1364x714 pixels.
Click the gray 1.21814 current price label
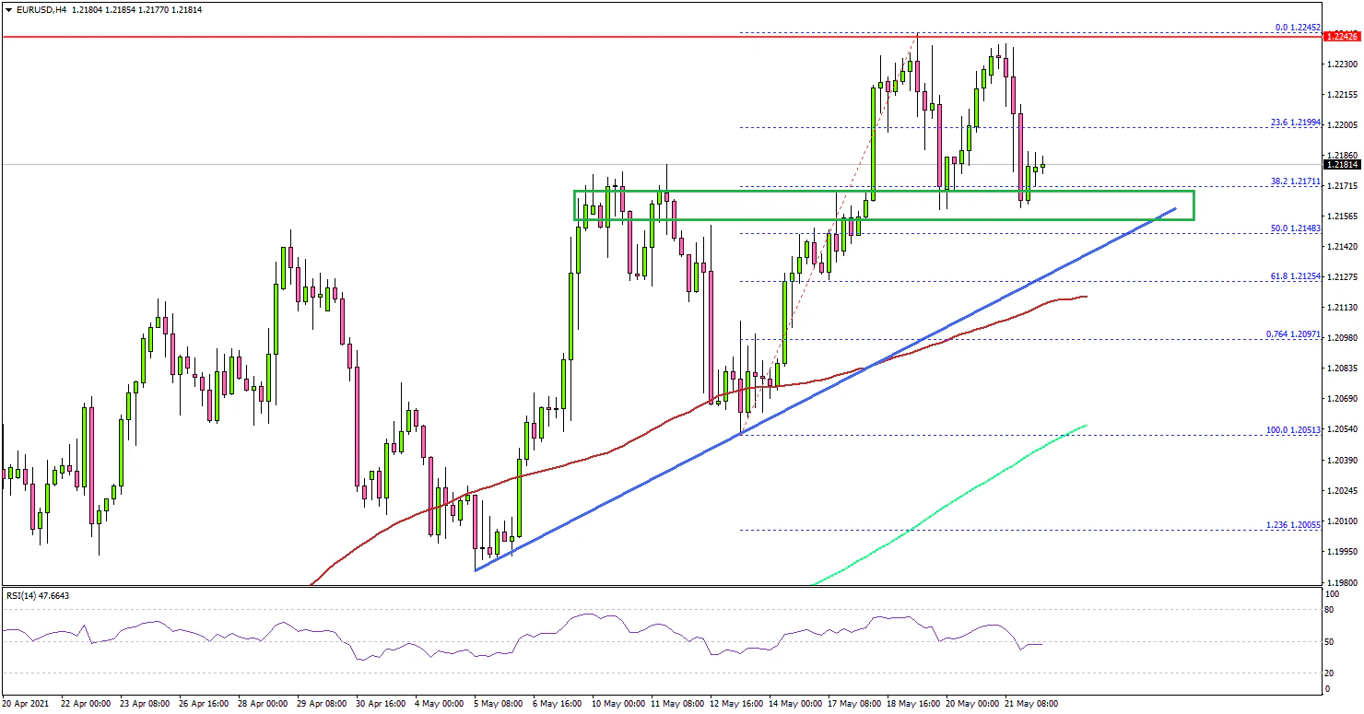[1341, 165]
